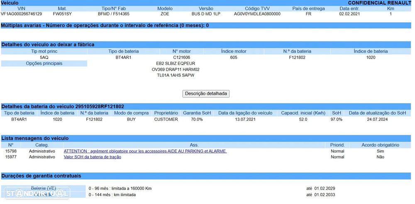
Task: Click the VIN column header
Action: 22,9
